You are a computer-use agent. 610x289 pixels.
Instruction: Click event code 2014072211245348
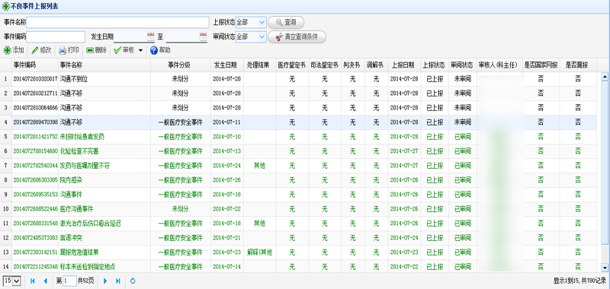[35, 267]
